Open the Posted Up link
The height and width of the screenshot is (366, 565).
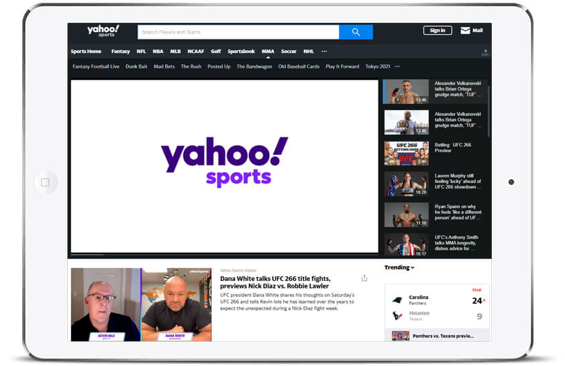pyautogui.click(x=219, y=66)
